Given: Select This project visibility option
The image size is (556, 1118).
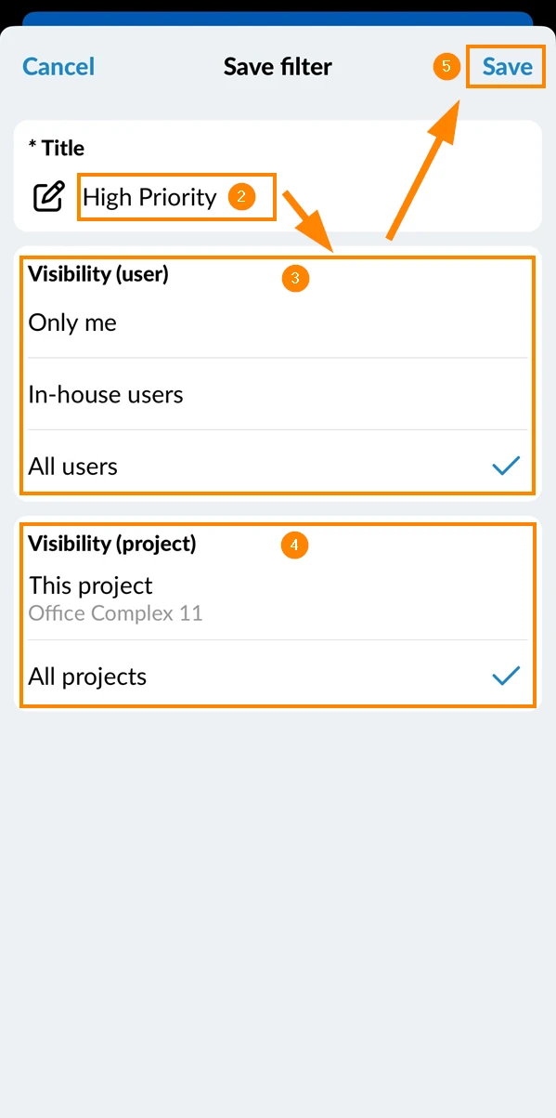Looking at the screenshot, I should click(x=278, y=598).
